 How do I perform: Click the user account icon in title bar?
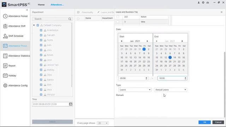coord(198,2)
